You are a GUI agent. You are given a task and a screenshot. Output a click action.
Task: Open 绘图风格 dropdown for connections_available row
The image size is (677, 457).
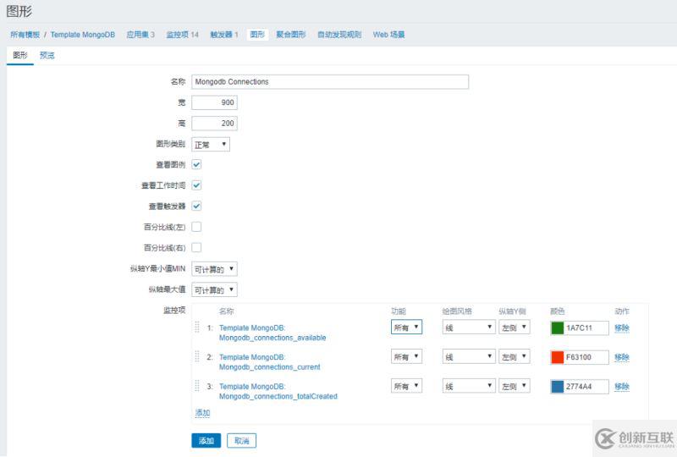pyautogui.click(x=469, y=328)
